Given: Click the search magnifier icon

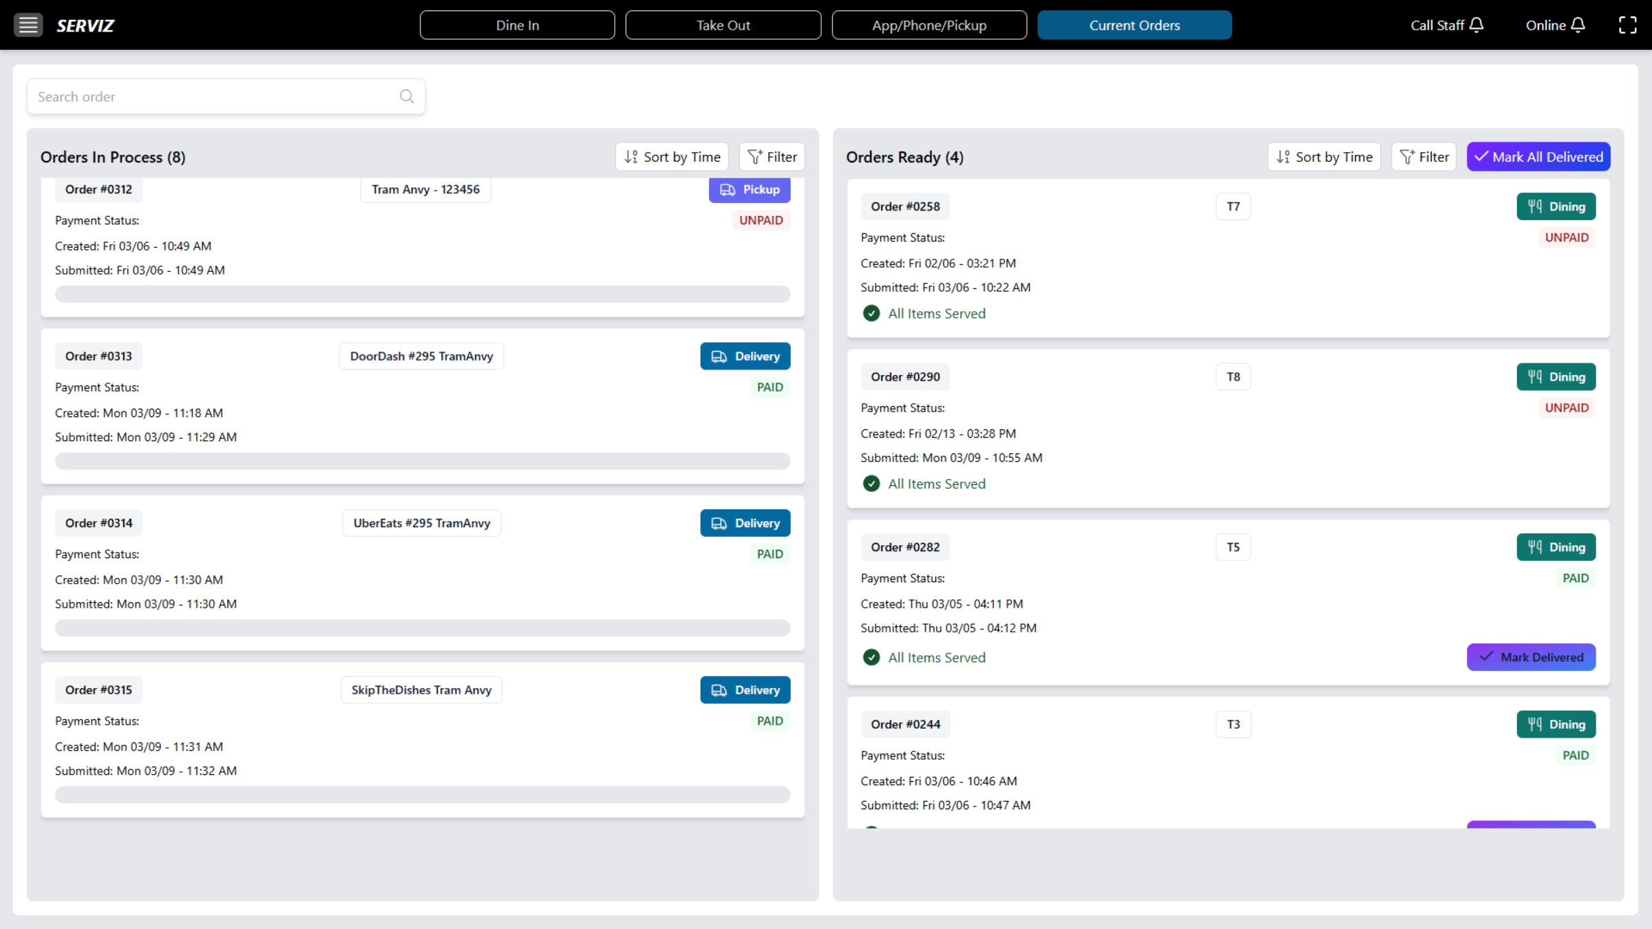Looking at the screenshot, I should (407, 96).
